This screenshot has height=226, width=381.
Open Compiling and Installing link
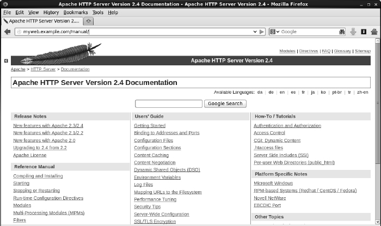click(x=38, y=176)
